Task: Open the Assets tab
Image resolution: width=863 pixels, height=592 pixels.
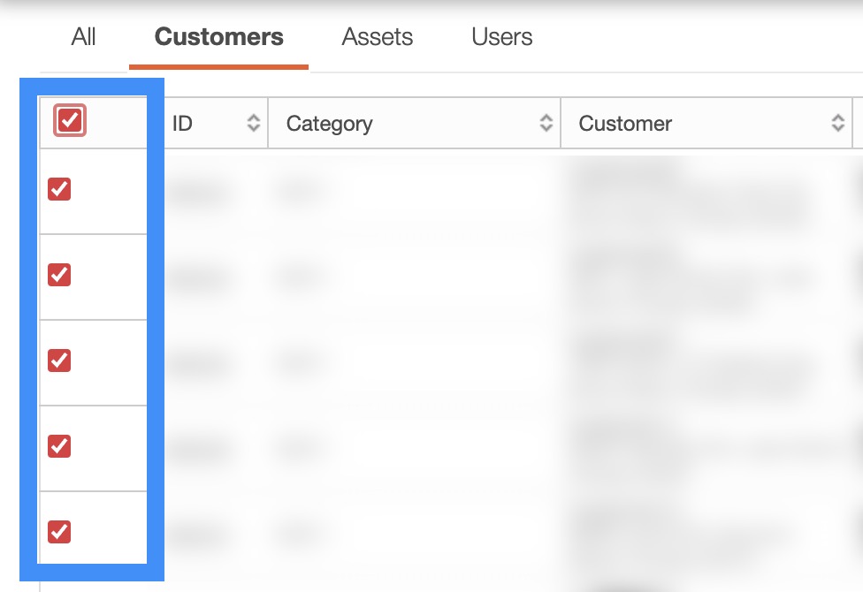Action: point(378,37)
